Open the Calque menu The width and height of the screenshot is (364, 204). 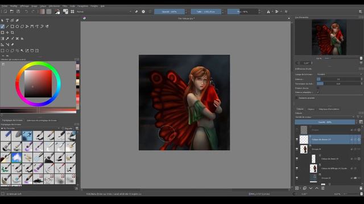pos(43,6)
